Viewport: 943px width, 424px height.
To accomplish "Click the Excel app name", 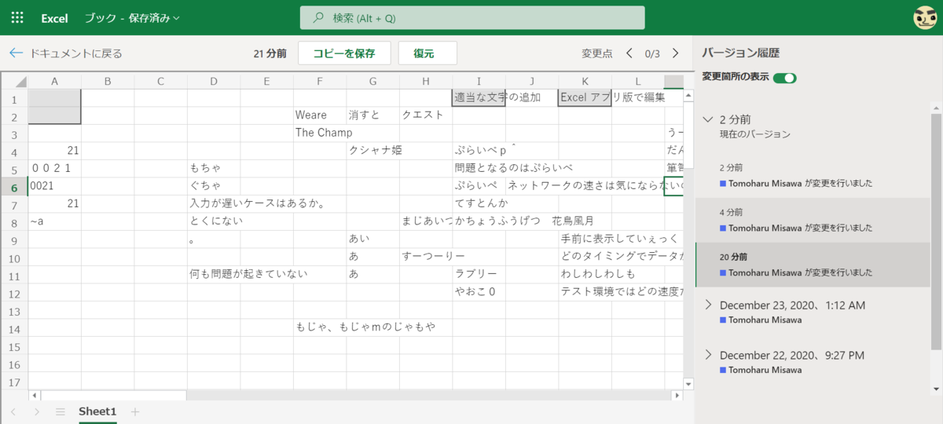I will point(54,17).
